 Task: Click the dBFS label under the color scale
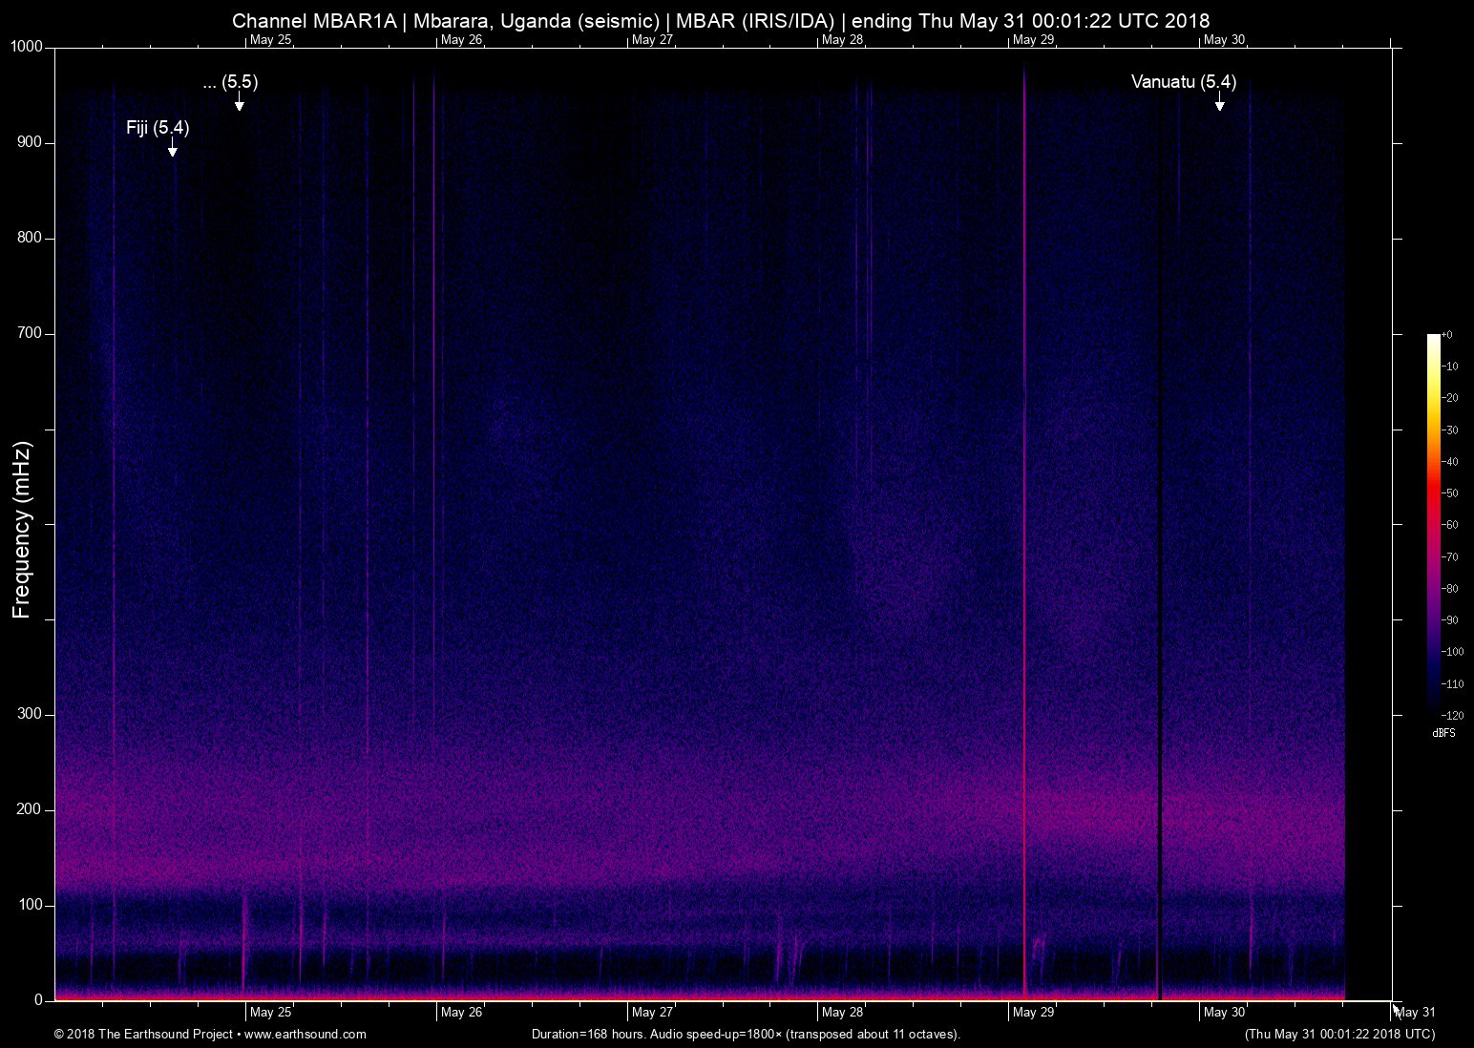(x=1443, y=733)
